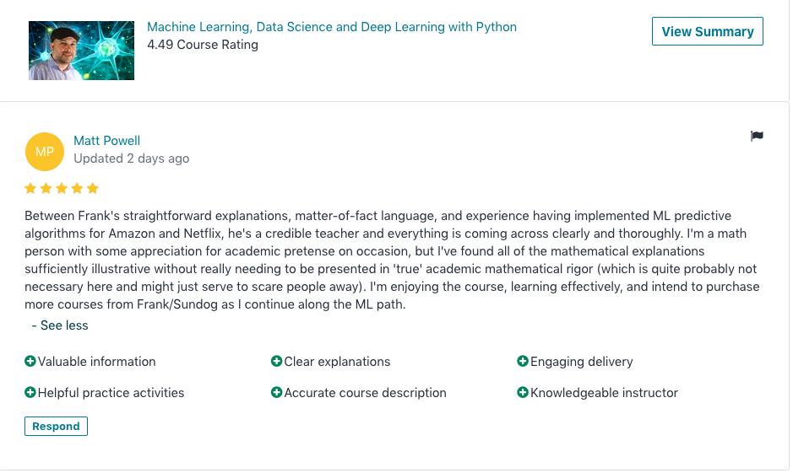Click the plus icon beside Knowledgeable instructor
Screen dimensions: 793x473
pos(523,393)
